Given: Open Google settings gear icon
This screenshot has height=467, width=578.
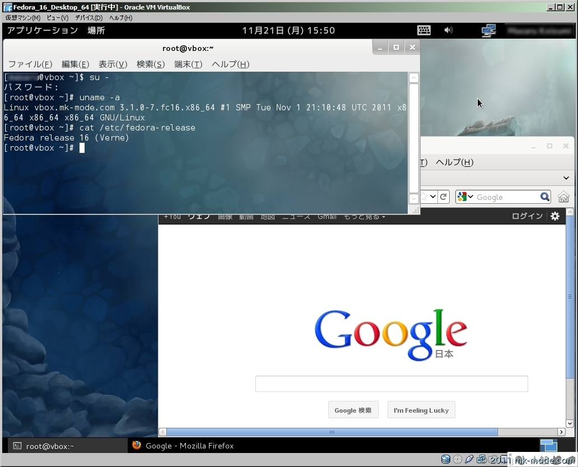Looking at the screenshot, I should 555,216.
